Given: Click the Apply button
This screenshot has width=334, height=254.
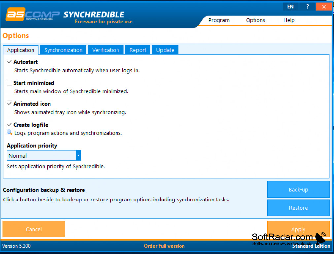Looking at the screenshot, I should 298,229.
